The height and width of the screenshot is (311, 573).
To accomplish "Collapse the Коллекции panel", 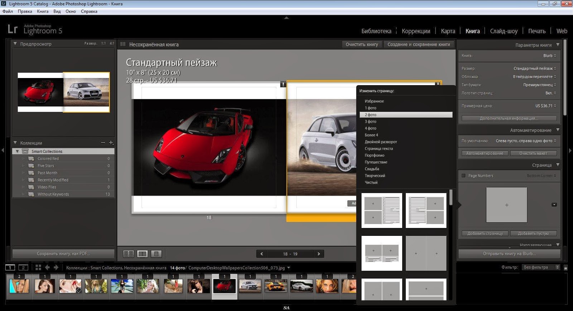I will (x=15, y=143).
